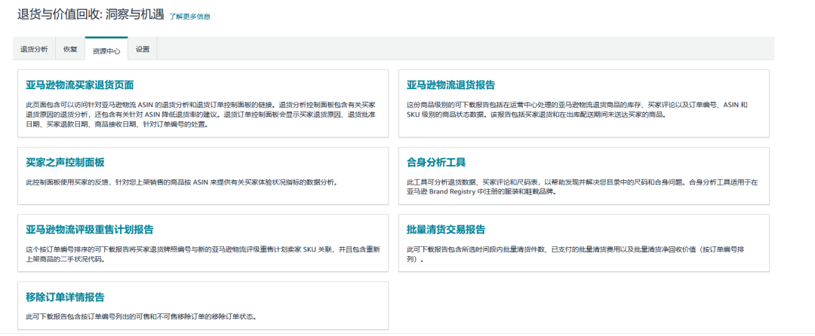815x336 pixels.
Task: Click description text under 亚马逊物流买家退货页面
Action: tap(200, 115)
